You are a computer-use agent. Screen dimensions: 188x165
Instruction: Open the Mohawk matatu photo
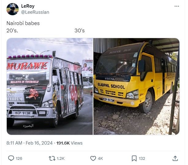(x=50, y=86)
